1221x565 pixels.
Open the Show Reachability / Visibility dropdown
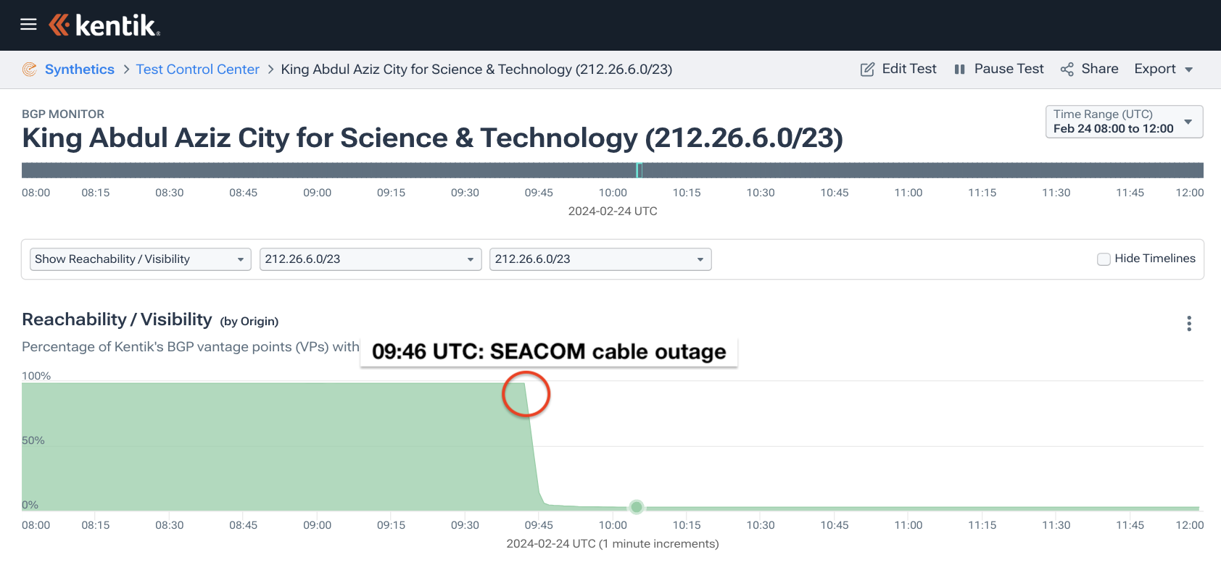coord(140,259)
